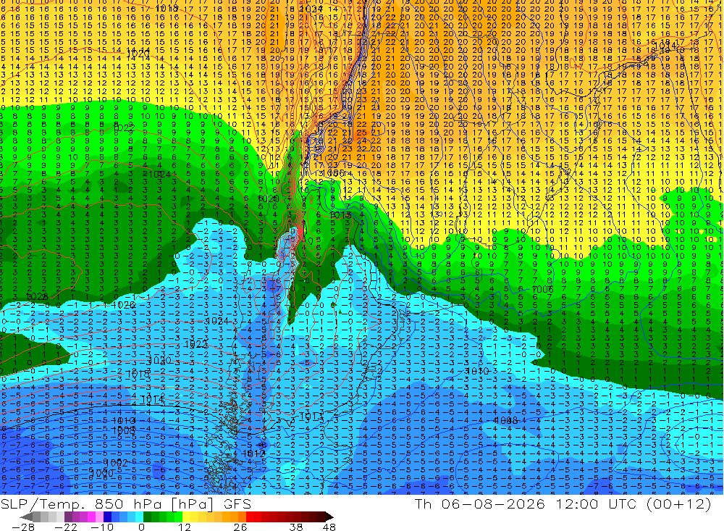Click the '1028' isobar label
Screen dimensions: 724x531
tap(37, 297)
